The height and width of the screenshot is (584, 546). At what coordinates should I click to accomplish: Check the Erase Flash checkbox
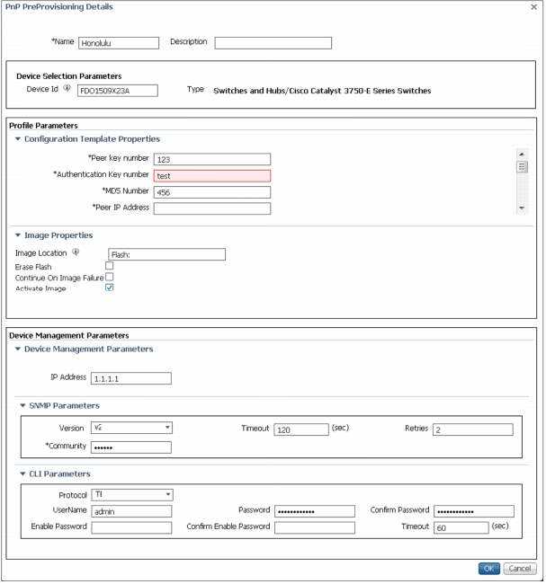point(109,266)
